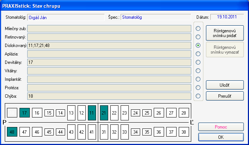Select tooth 23 in chart
The width and height of the screenshot is (249, 145).
[x=125, y=113]
